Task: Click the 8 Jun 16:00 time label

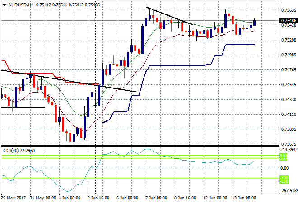Action: [185, 198]
